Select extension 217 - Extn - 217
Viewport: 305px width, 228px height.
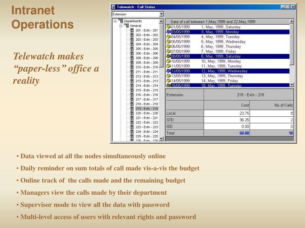point(147,99)
